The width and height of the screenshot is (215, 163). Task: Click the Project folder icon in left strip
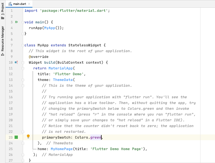pos(3,18)
